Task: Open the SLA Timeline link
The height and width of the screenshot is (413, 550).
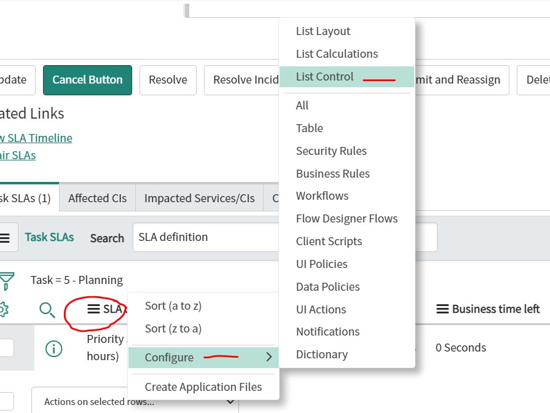Action: click(36, 138)
